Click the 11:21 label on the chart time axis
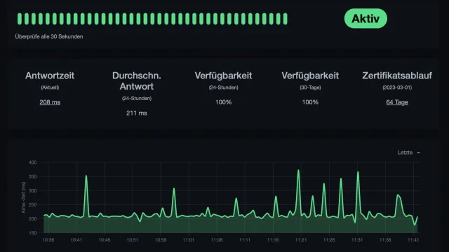 tap(301, 240)
